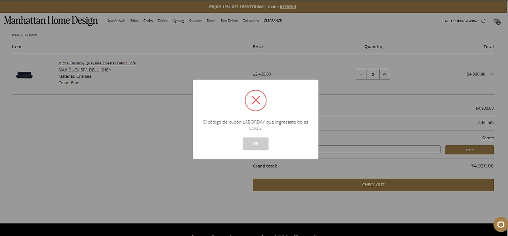508x236 pixels.
Task: Click the quantity field showing 2
Action: click(x=373, y=74)
